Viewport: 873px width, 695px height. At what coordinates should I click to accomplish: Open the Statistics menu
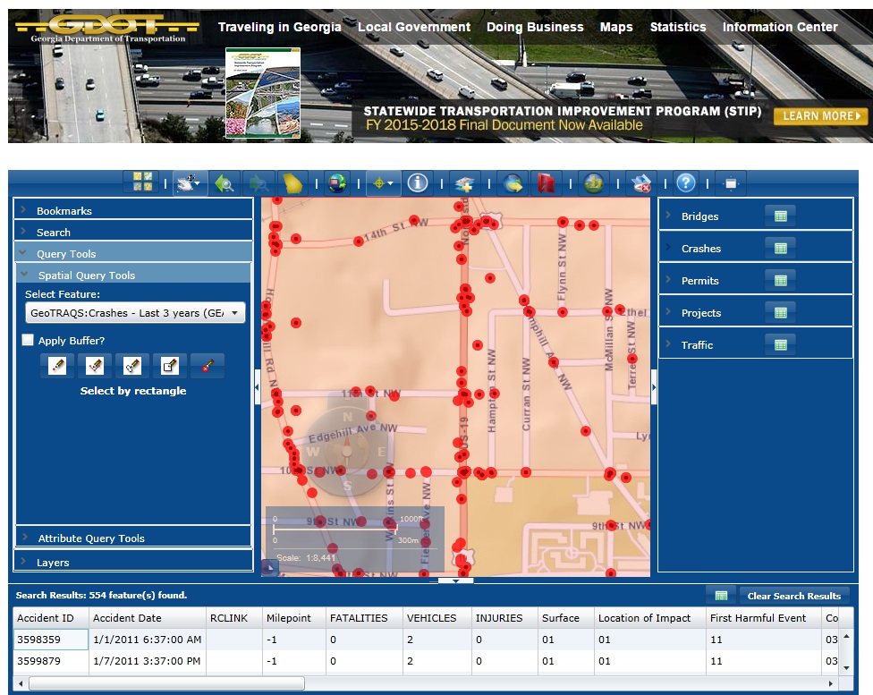tap(678, 27)
